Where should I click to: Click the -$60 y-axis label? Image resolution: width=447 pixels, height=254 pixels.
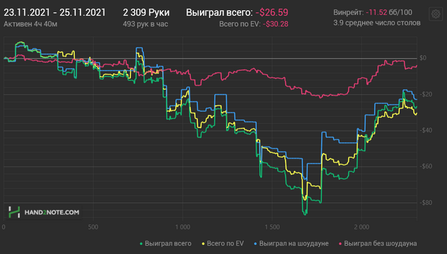tap(426, 167)
